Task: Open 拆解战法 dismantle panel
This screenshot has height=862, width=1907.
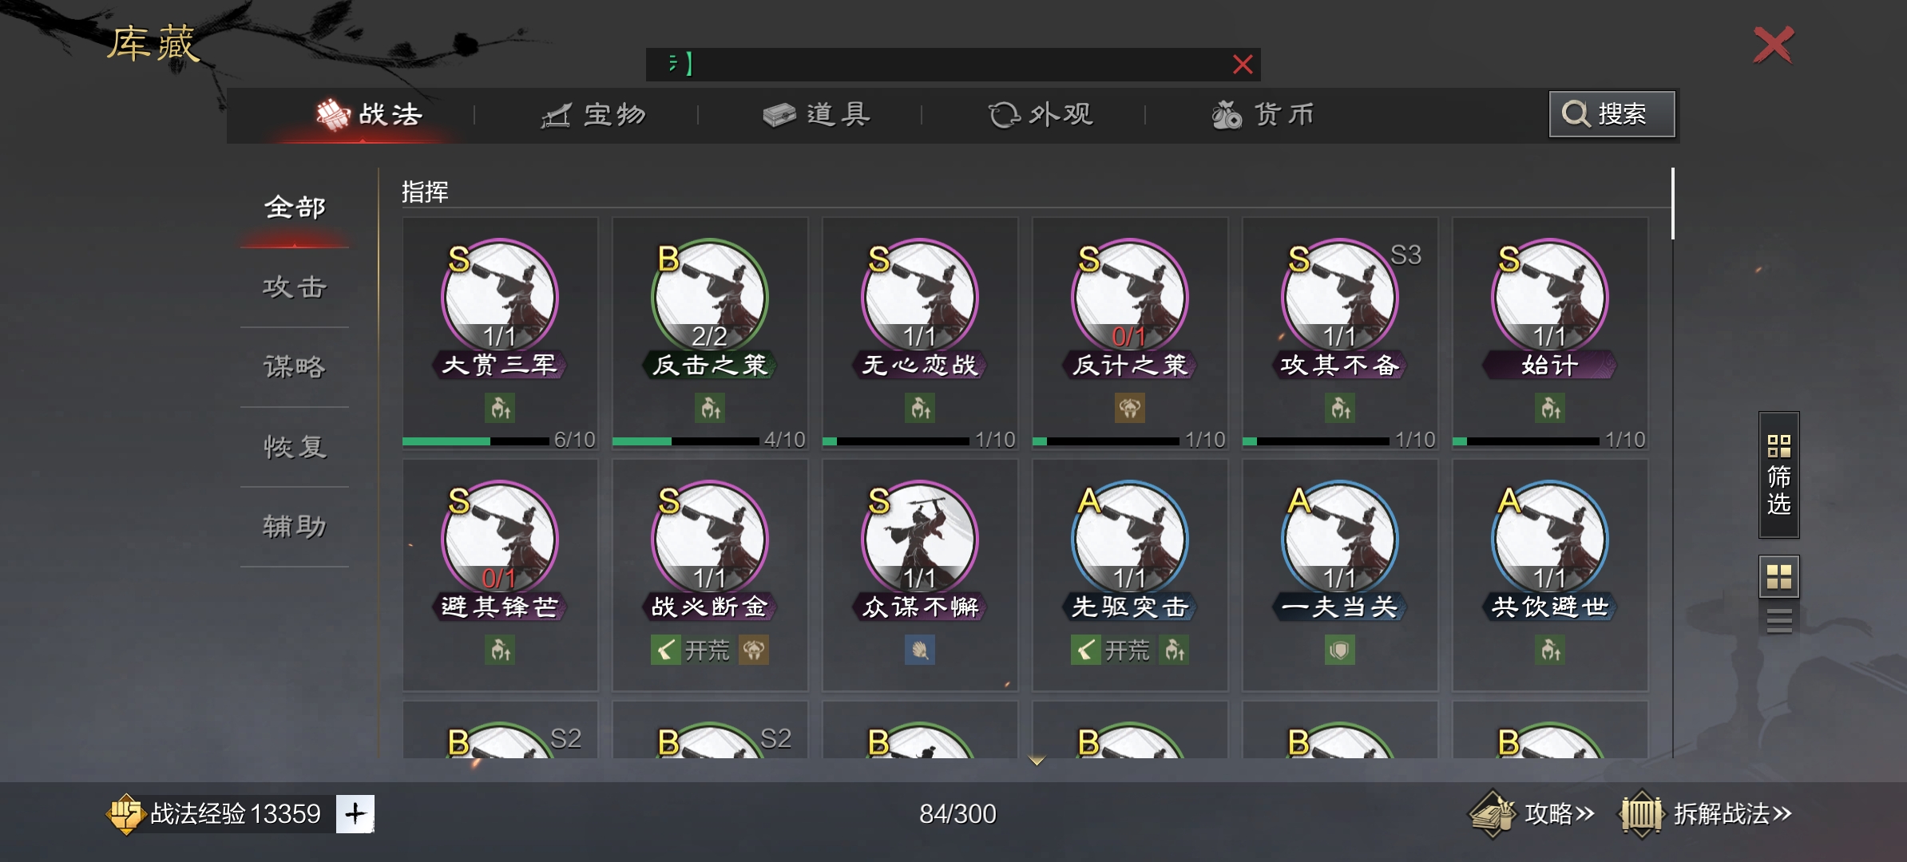Action: (1707, 814)
